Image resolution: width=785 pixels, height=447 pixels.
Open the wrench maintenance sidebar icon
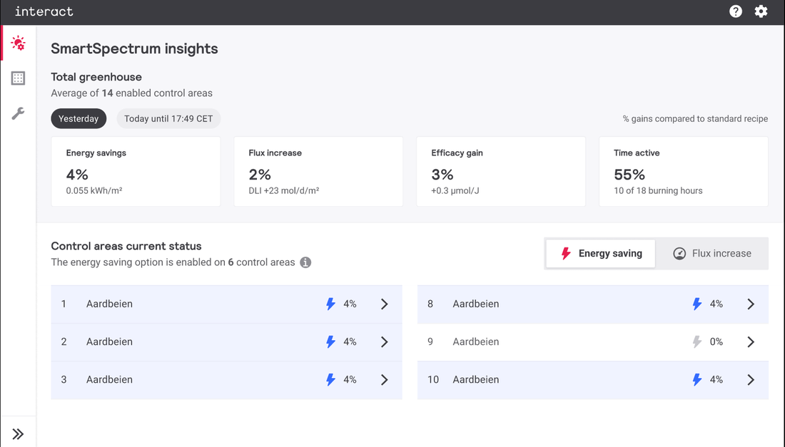click(x=18, y=113)
